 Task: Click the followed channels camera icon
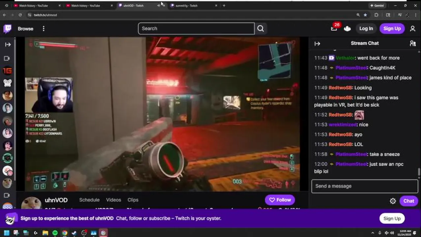coord(7,59)
